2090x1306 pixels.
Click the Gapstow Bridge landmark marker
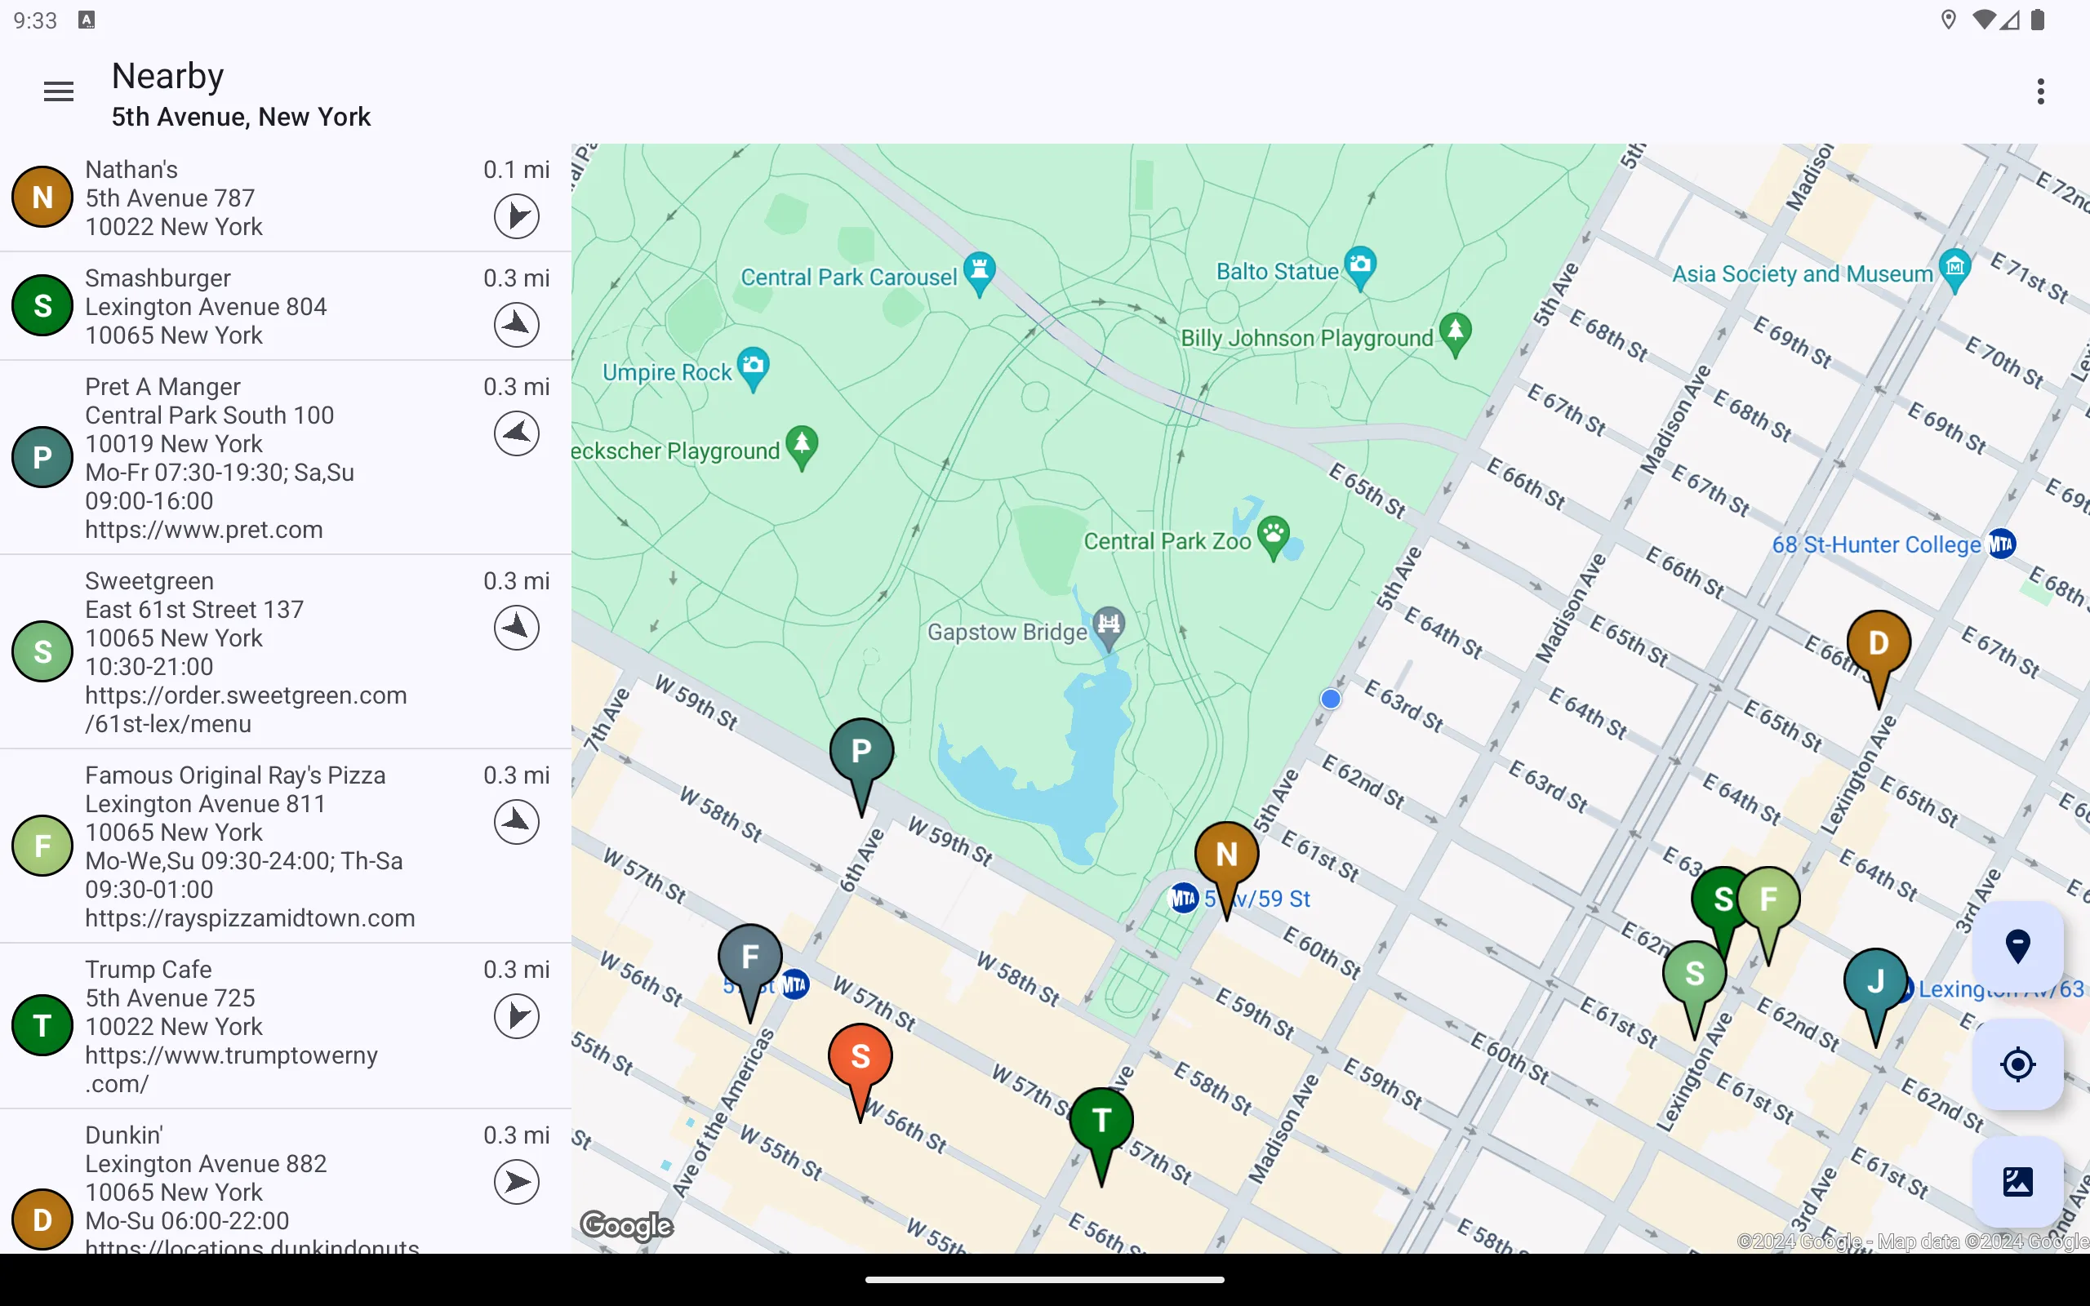[x=1107, y=624]
